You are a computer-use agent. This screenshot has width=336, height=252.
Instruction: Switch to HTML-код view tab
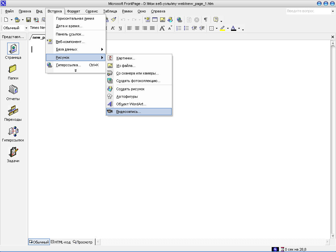click(x=61, y=242)
